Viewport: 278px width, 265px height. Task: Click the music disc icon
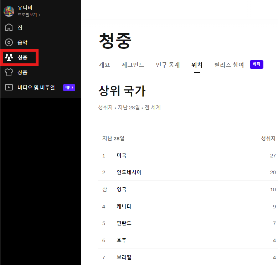[x=9, y=42]
